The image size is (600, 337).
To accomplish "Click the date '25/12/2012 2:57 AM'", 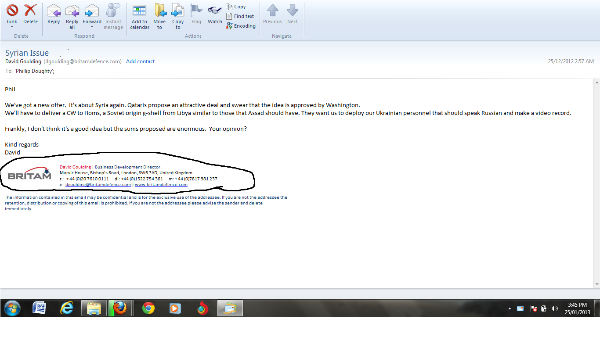I will [571, 61].
